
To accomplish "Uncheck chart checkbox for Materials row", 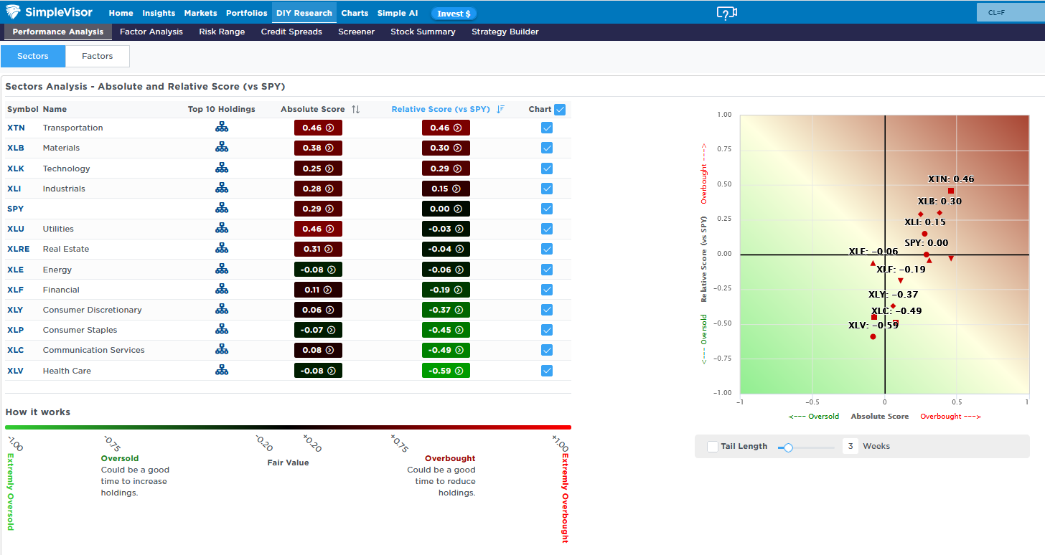I will 547,148.
